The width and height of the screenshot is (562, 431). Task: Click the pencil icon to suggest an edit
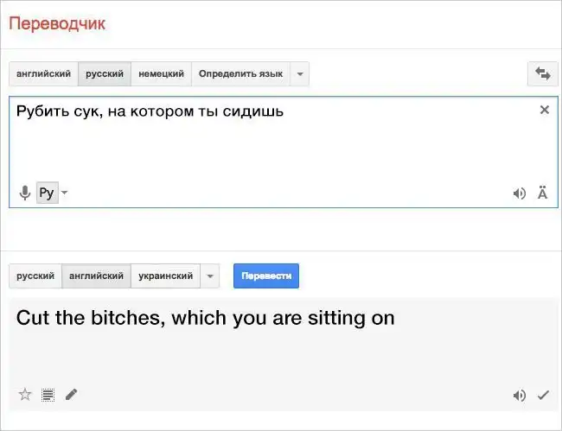click(71, 395)
